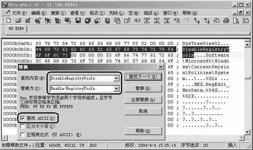Enable the 正则表达式 checkbox

point(23,135)
